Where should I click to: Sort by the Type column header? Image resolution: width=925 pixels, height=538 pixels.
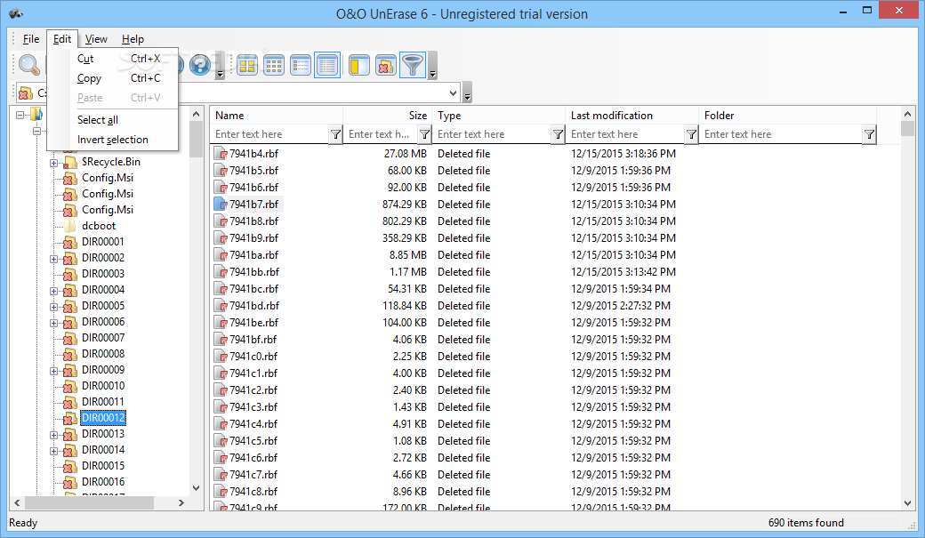click(499, 116)
